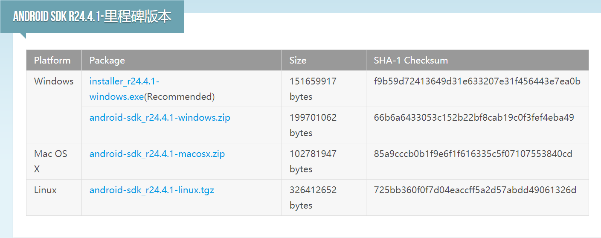
Task: Click the Size column header
Action: click(298, 60)
